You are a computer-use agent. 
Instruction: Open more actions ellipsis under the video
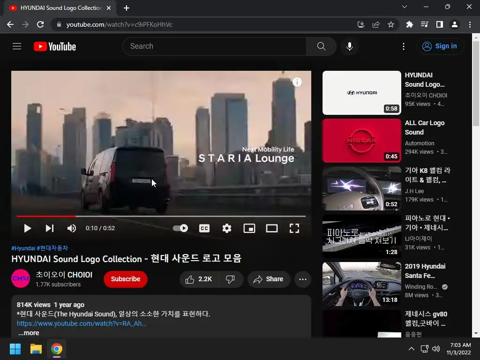[303, 279]
